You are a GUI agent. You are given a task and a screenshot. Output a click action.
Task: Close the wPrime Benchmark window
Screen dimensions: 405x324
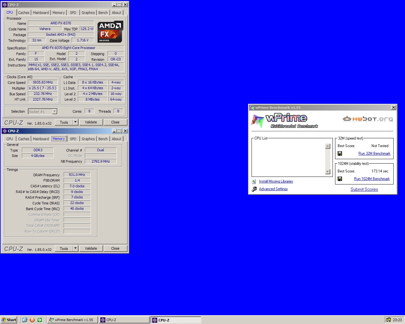pos(393,108)
